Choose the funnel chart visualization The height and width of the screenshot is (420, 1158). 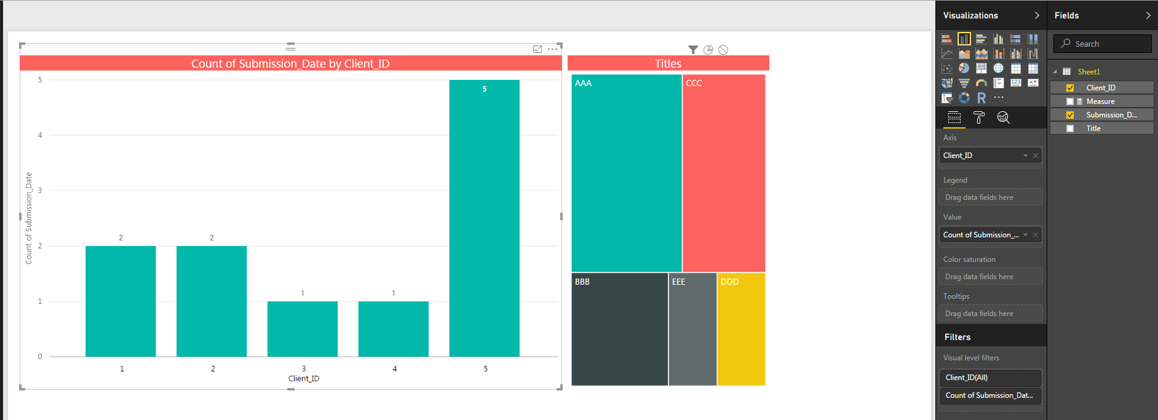(964, 83)
